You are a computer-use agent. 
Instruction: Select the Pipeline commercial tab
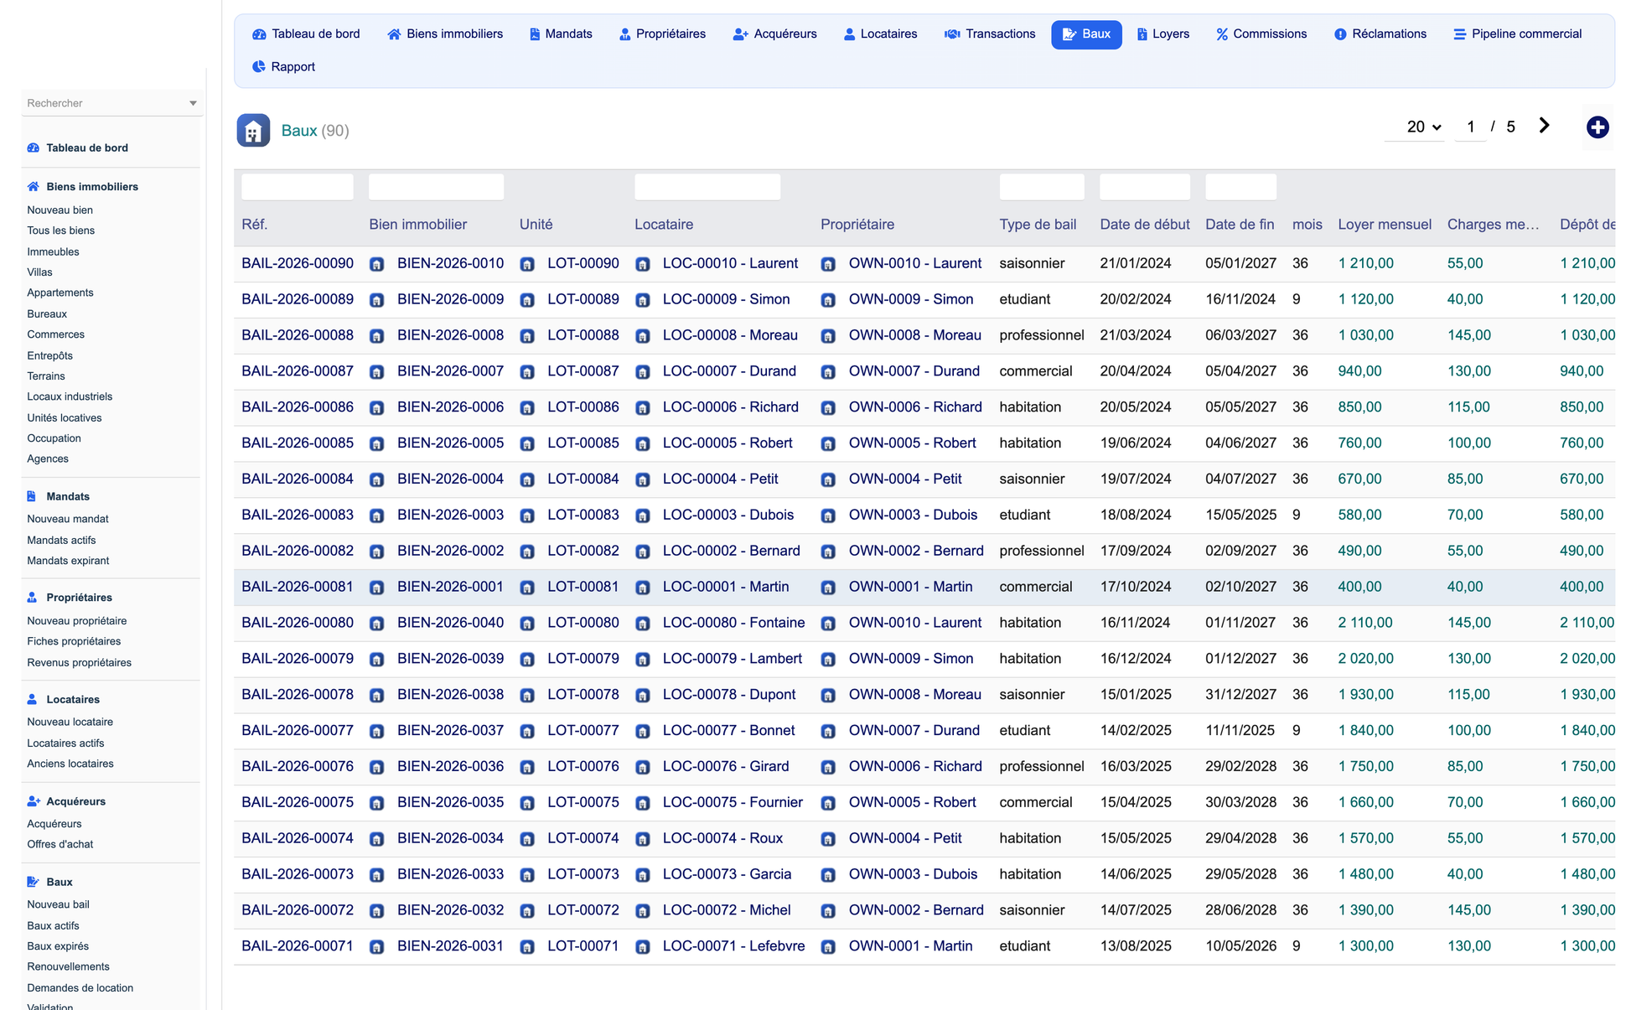[x=1518, y=34]
